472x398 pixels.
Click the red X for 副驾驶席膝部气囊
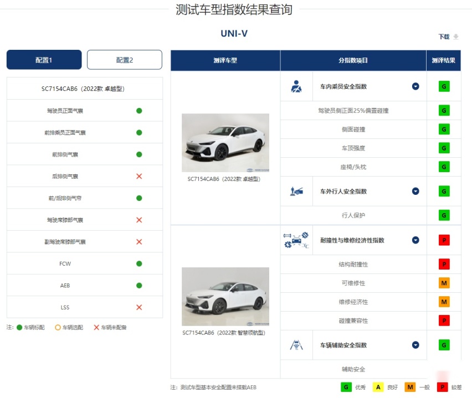[139, 241]
